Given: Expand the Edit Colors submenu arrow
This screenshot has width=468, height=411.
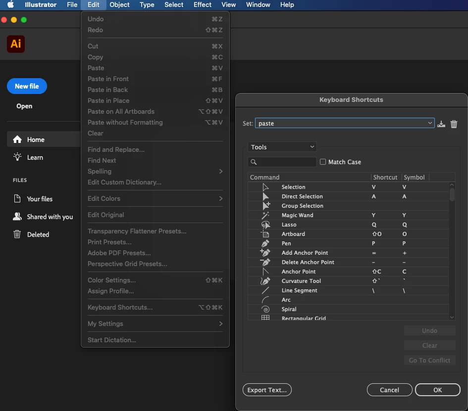Looking at the screenshot, I should click(221, 198).
